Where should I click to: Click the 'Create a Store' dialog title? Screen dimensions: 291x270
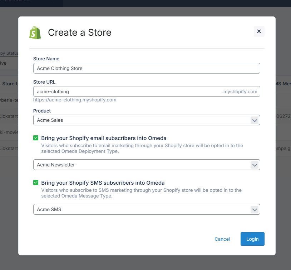point(79,32)
